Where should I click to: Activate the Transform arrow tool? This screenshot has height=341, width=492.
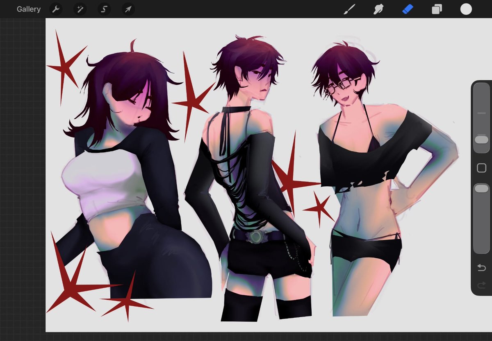pyautogui.click(x=128, y=9)
